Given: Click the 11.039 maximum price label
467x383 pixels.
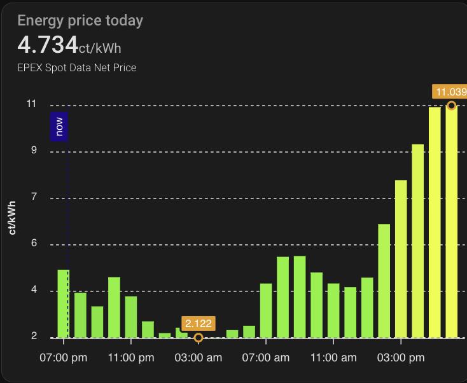Looking at the screenshot, I should click(450, 92).
